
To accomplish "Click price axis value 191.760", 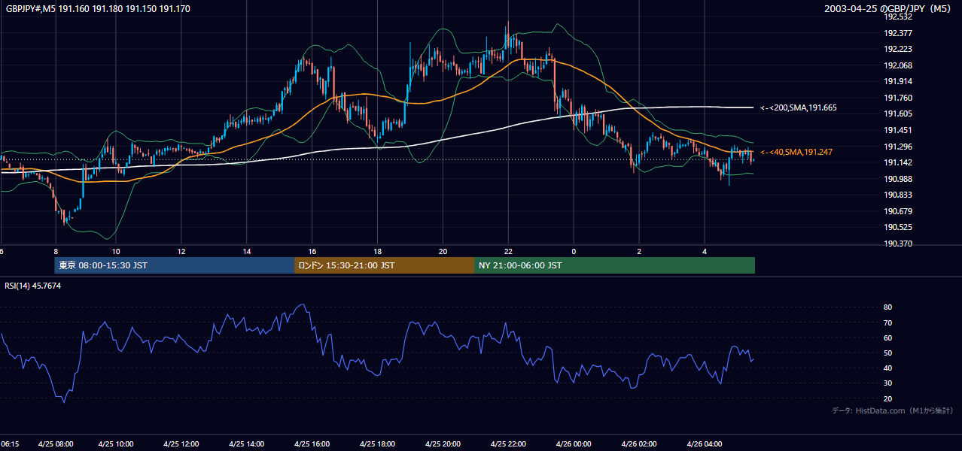I will point(898,98).
